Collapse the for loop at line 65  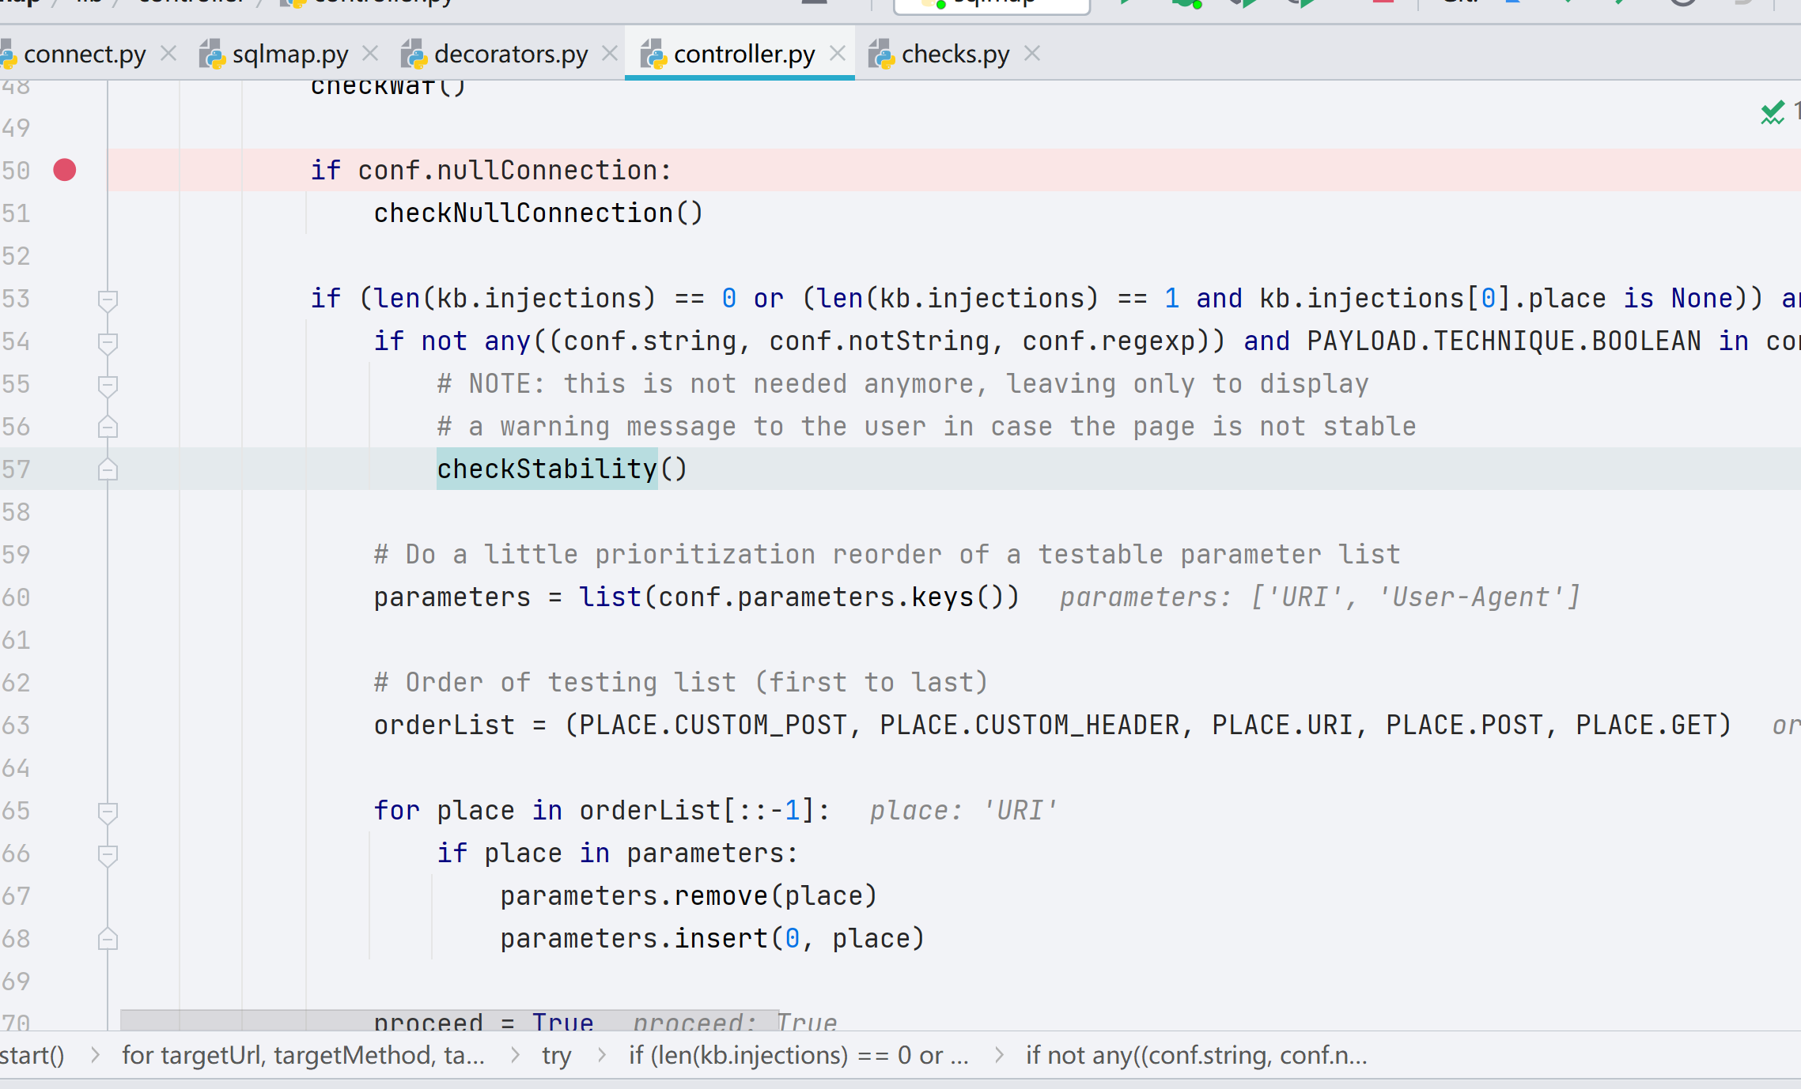tap(108, 812)
